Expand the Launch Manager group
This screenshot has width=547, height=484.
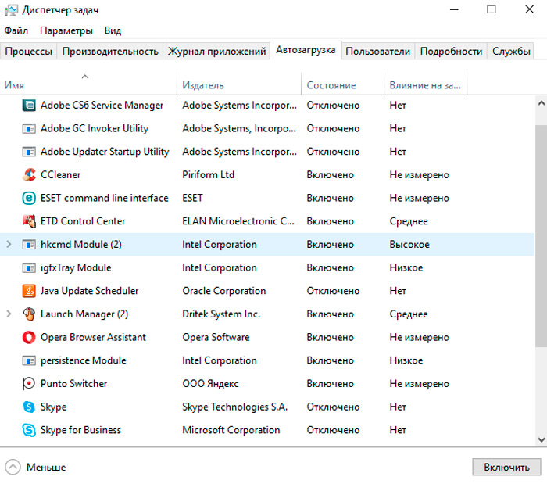click(x=9, y=314)
